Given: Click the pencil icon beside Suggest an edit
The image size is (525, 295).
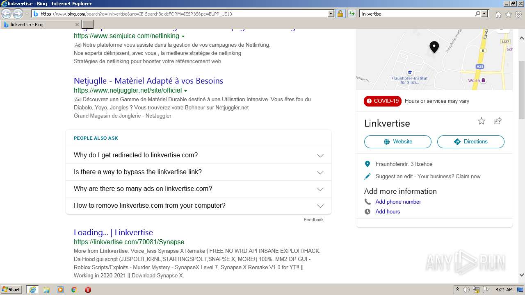Looking at the screenshot, I should tap(367, 176).
